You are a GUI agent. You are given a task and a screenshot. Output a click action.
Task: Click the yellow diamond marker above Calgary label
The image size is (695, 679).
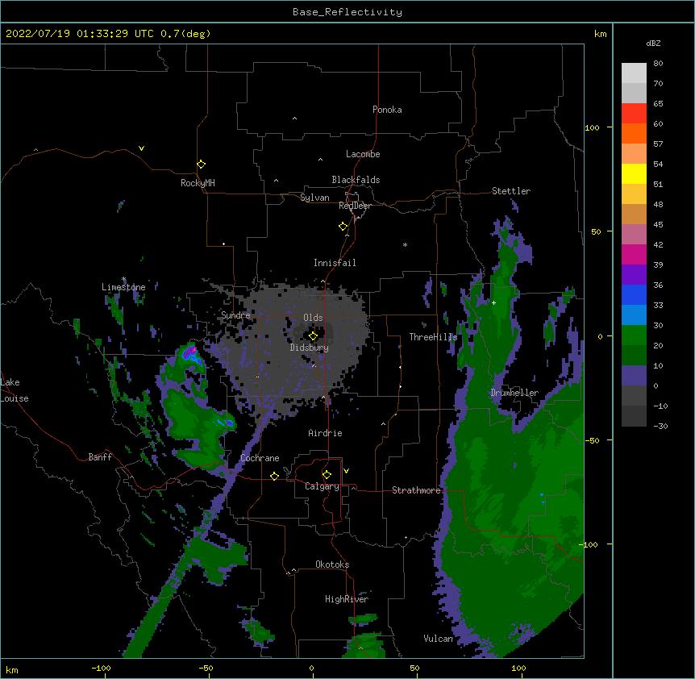pyautogui.click(x=327, y=475)
